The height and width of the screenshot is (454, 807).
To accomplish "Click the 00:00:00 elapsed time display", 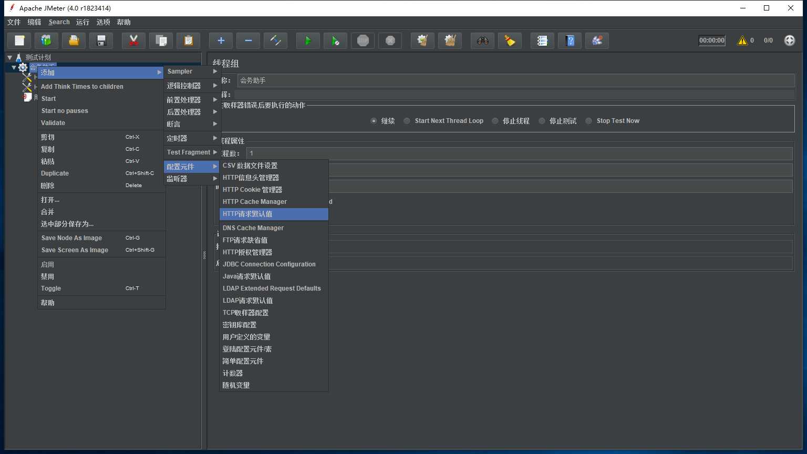I will click(712, 40).
